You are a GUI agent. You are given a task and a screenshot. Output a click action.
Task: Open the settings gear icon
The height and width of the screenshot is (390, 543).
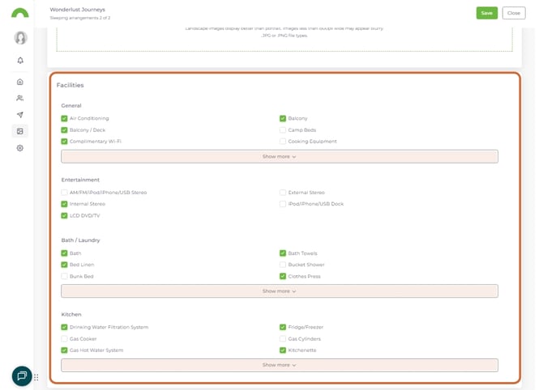click(20, 148)
